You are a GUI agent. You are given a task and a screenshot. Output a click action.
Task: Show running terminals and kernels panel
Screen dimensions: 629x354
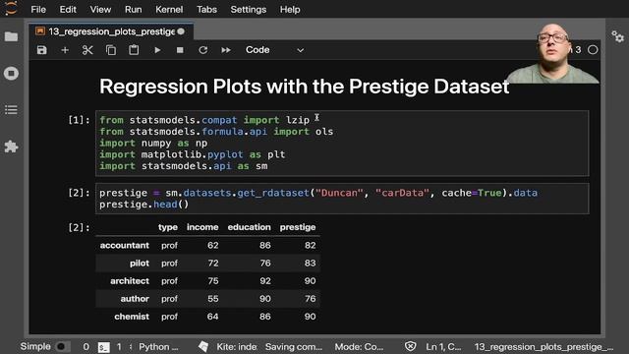point(11,74)
